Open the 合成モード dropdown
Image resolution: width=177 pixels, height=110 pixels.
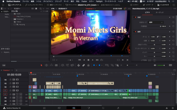pos(156,22)
